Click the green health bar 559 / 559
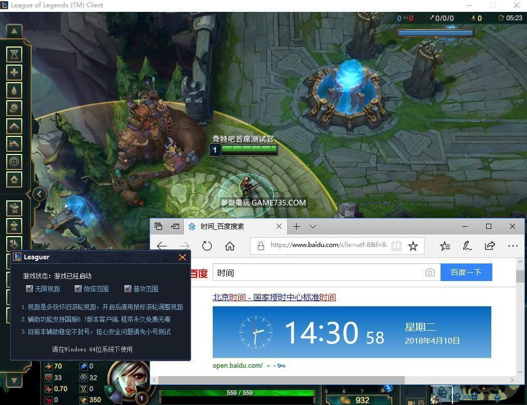This screenshot has height=405, width=527. [x=238, y=393]
